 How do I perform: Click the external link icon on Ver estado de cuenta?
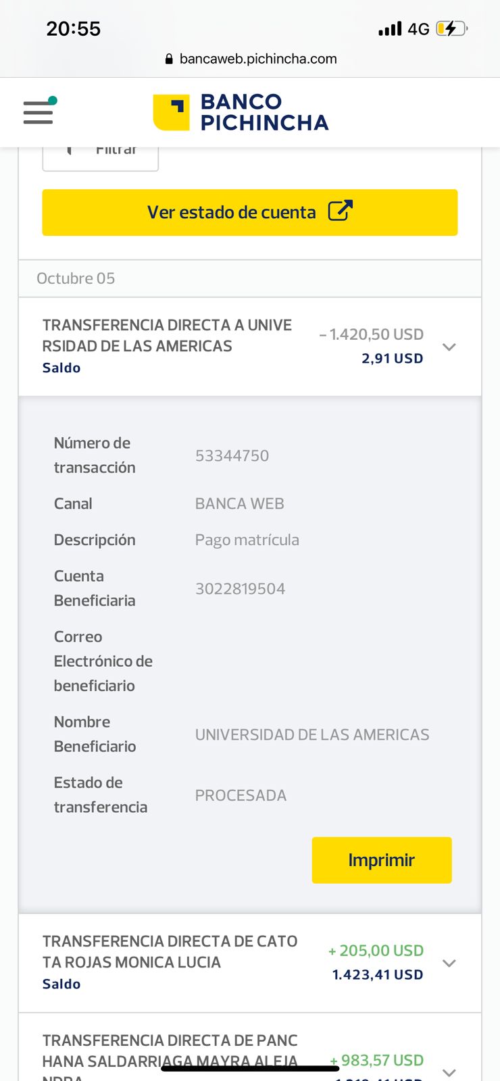pos(341,211)
